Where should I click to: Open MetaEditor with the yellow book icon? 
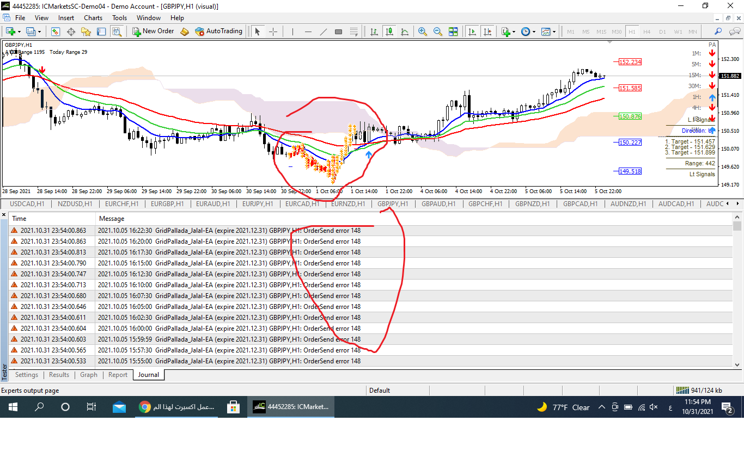tap(185, 32)
